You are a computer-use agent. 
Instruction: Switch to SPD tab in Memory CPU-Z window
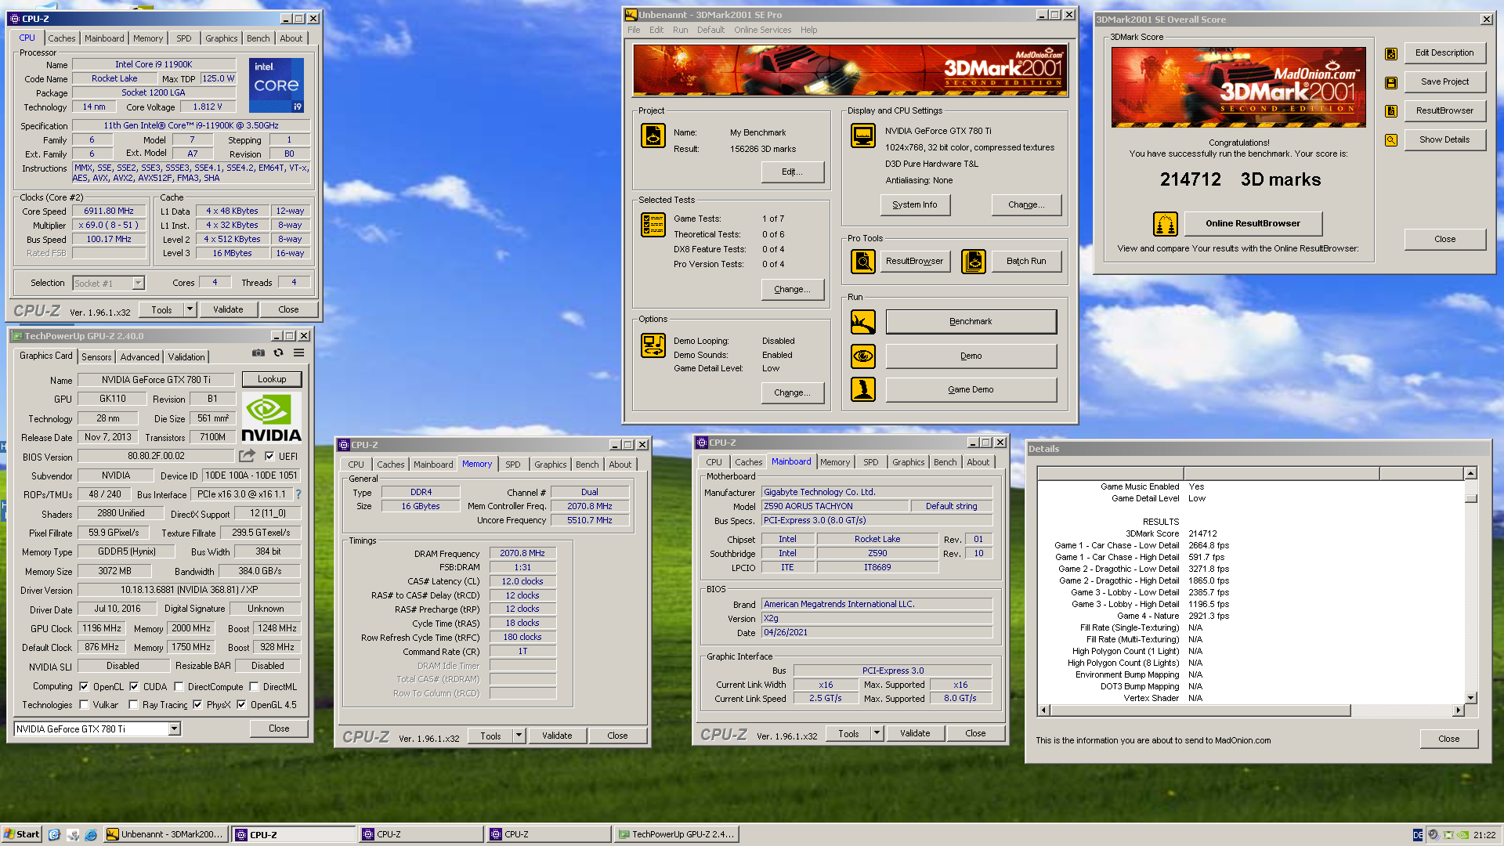click(513, 465)
